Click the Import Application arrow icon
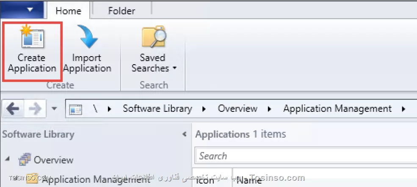Image resolution: width=417 pixels, height=187 pixels. tap(88, 37)
